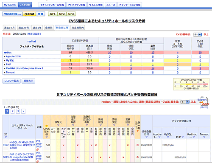Choose the 全期間 period tab
The image size is (212, 163).
tap(49, 28)
